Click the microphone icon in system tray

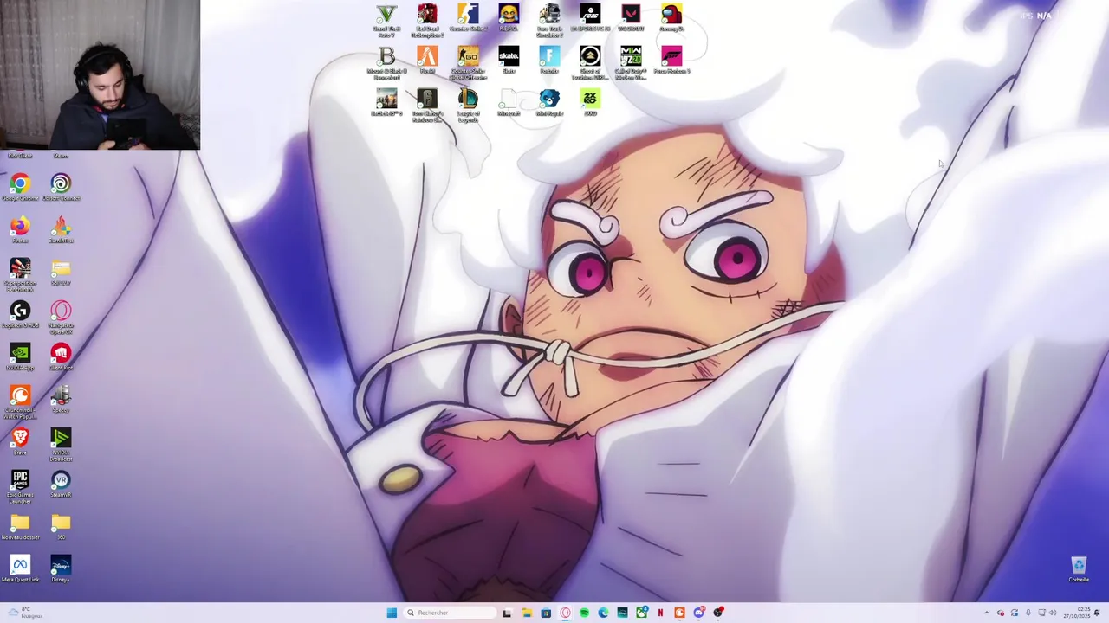(1028, 613)
